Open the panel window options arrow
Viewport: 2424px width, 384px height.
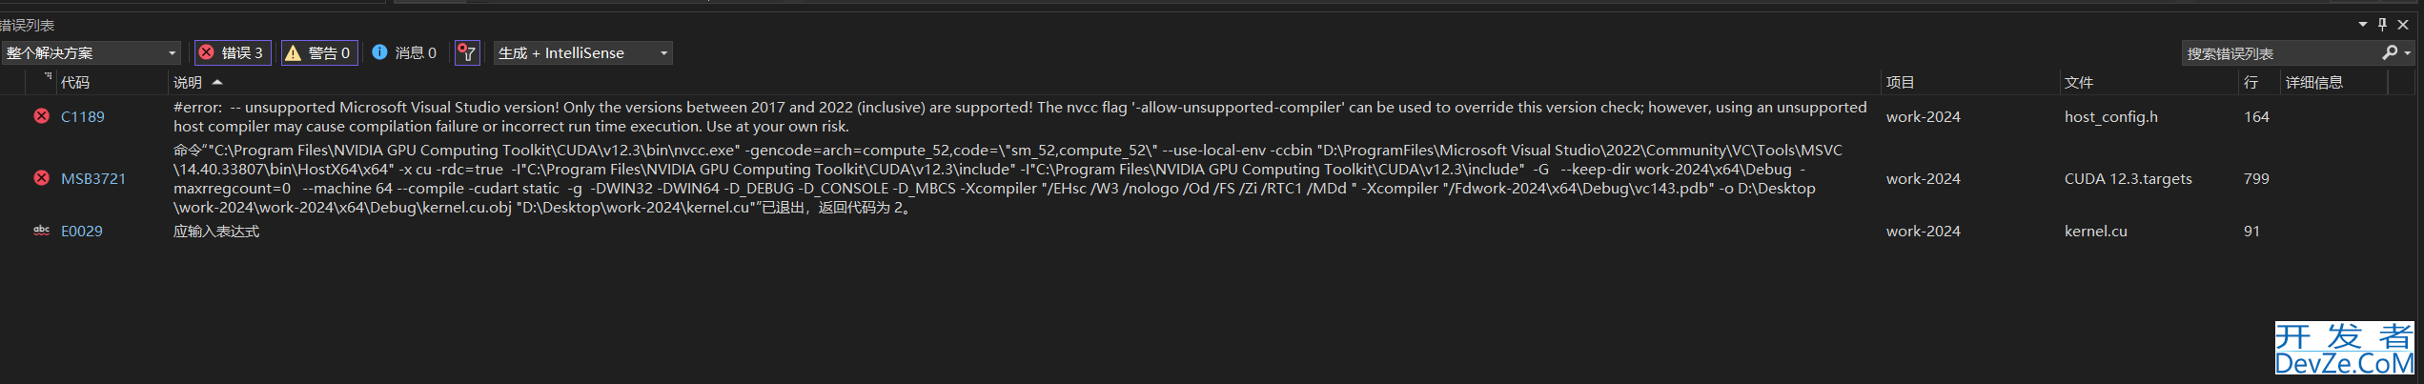click(2363, 25)
